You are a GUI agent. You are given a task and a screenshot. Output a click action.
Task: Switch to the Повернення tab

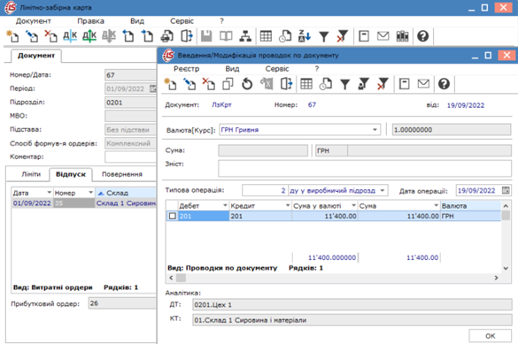(122, 174)
